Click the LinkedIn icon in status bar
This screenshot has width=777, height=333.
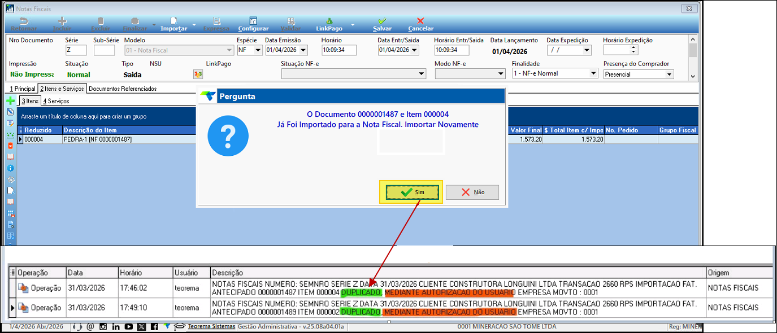116,326
